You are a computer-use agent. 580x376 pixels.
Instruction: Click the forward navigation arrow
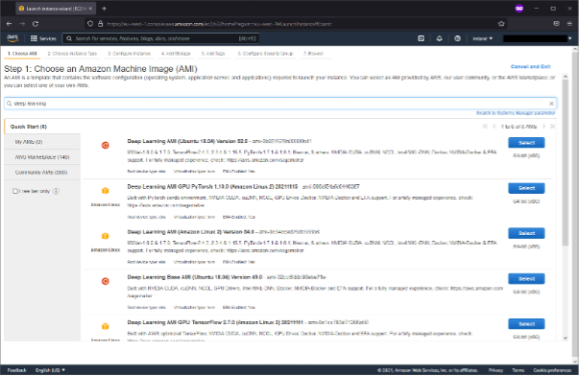pos(22,24)
